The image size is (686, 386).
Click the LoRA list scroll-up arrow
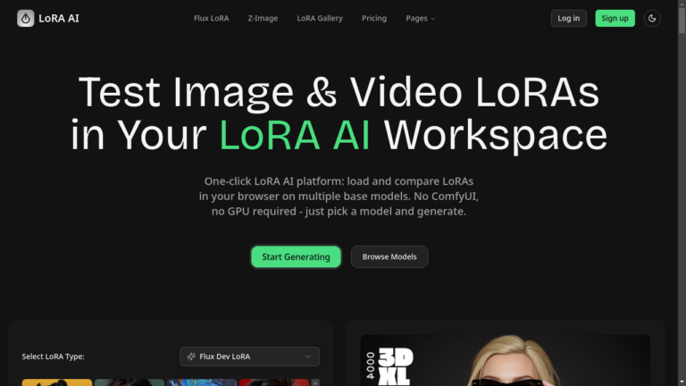click(x=315, y=382)
